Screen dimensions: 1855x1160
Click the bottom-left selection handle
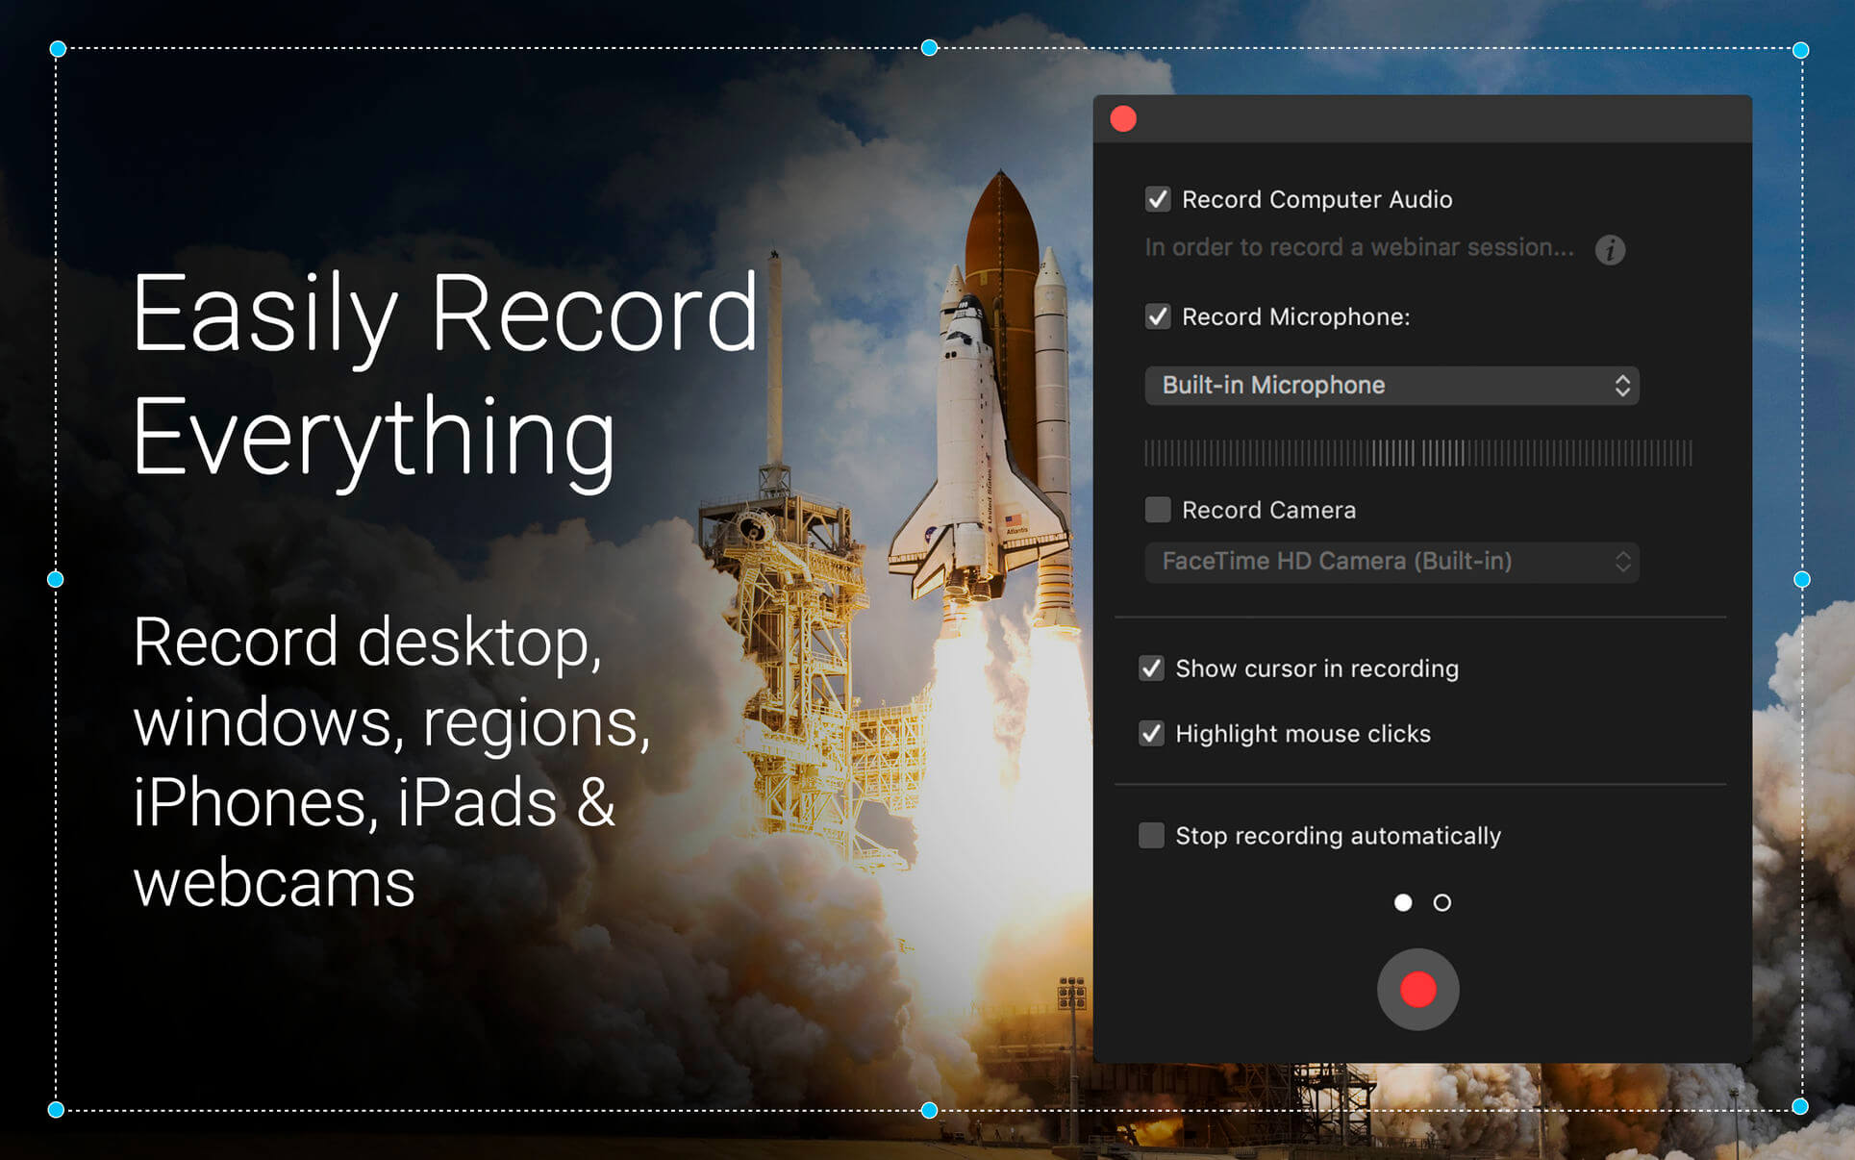coord(56,1110)
